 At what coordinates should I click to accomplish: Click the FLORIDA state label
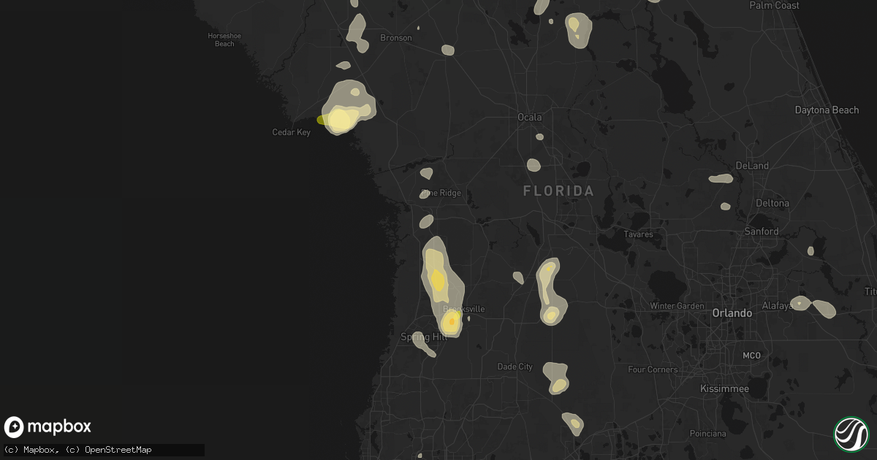point(559,191)
